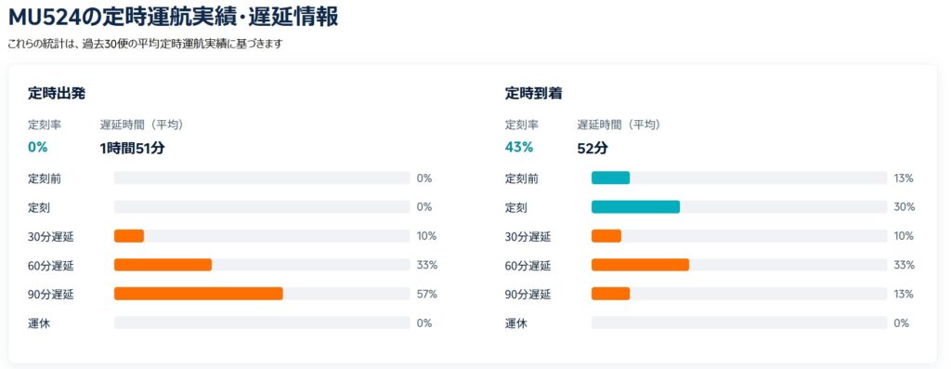Click the 定時到着 section title
Image resolution: width=951 pixels, height=369 pixels.
(534, 94)
